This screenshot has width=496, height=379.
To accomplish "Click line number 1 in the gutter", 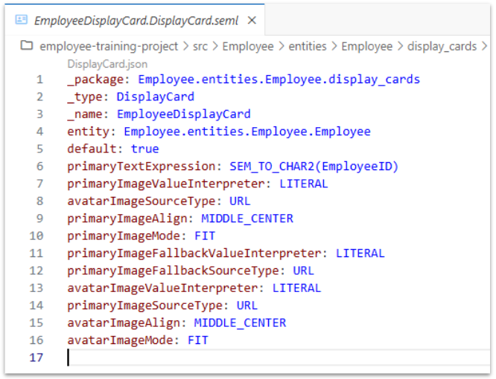I will 39,80.
